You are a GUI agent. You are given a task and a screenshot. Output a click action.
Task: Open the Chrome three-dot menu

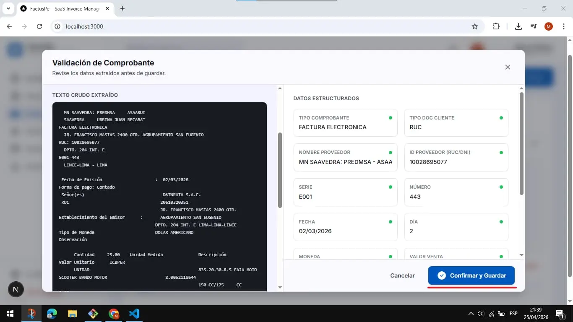pyautogui.click(x=564, y=26)
